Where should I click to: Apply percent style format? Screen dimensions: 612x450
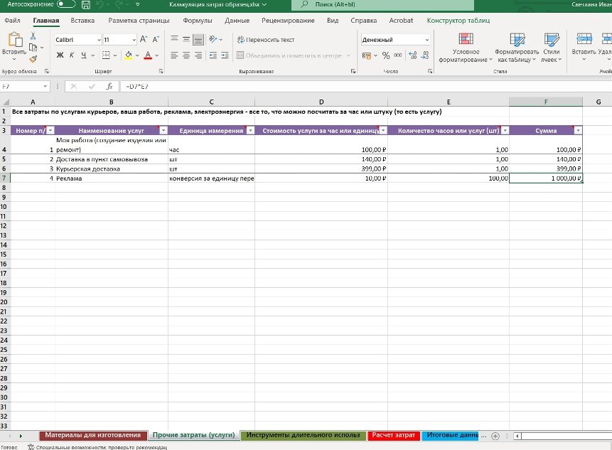[386, 55]
